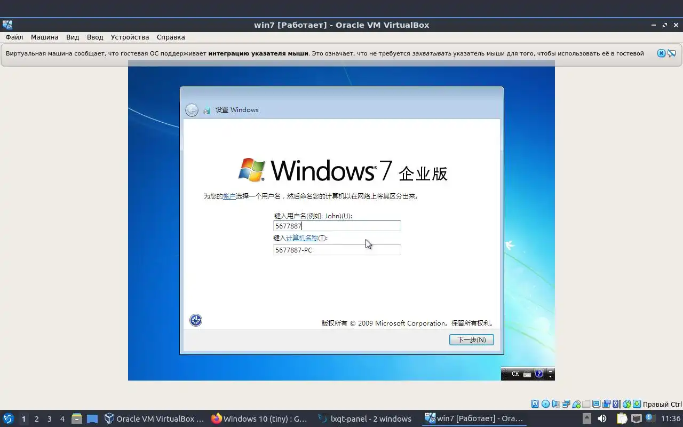683x427 pixels.
Task: Switch to Oracle VM VirtualBox taskbar window
Action: coord(154,418)
